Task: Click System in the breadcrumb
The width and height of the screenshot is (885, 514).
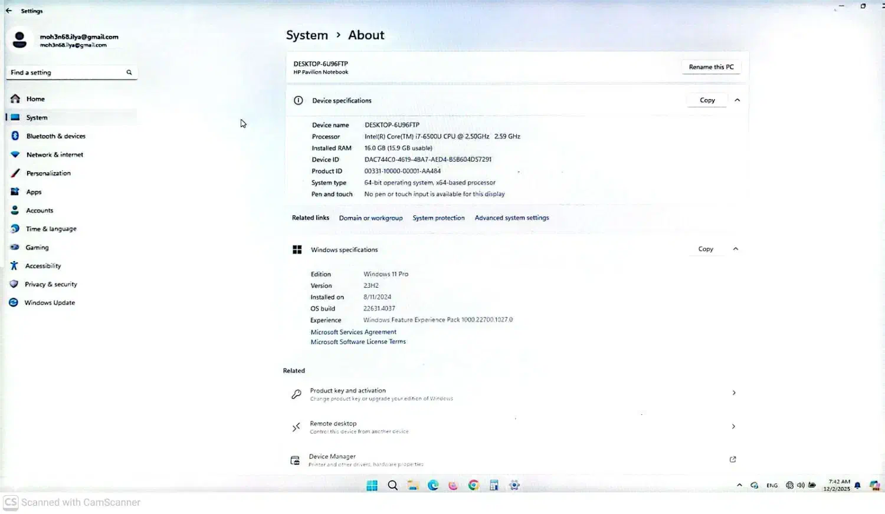Action: click(x=307, y=35)
